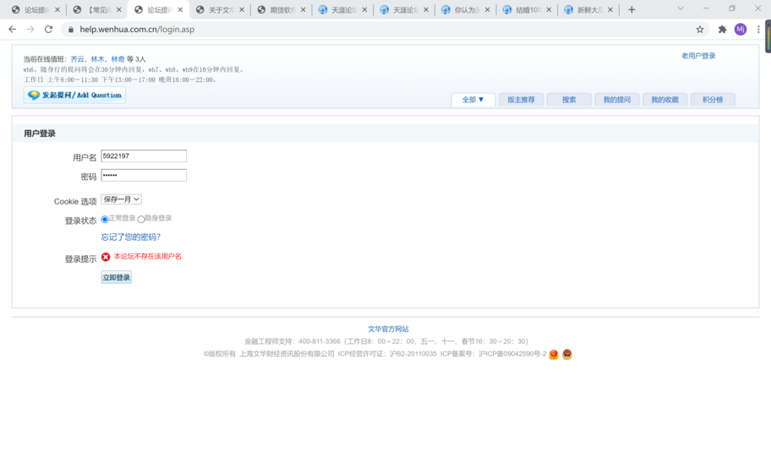Image resolution: width=771 pixels, height=458 pixels.
Task: Expand the Cookie 选项 保存一月 dropdown
Action: tap(122, 199)
